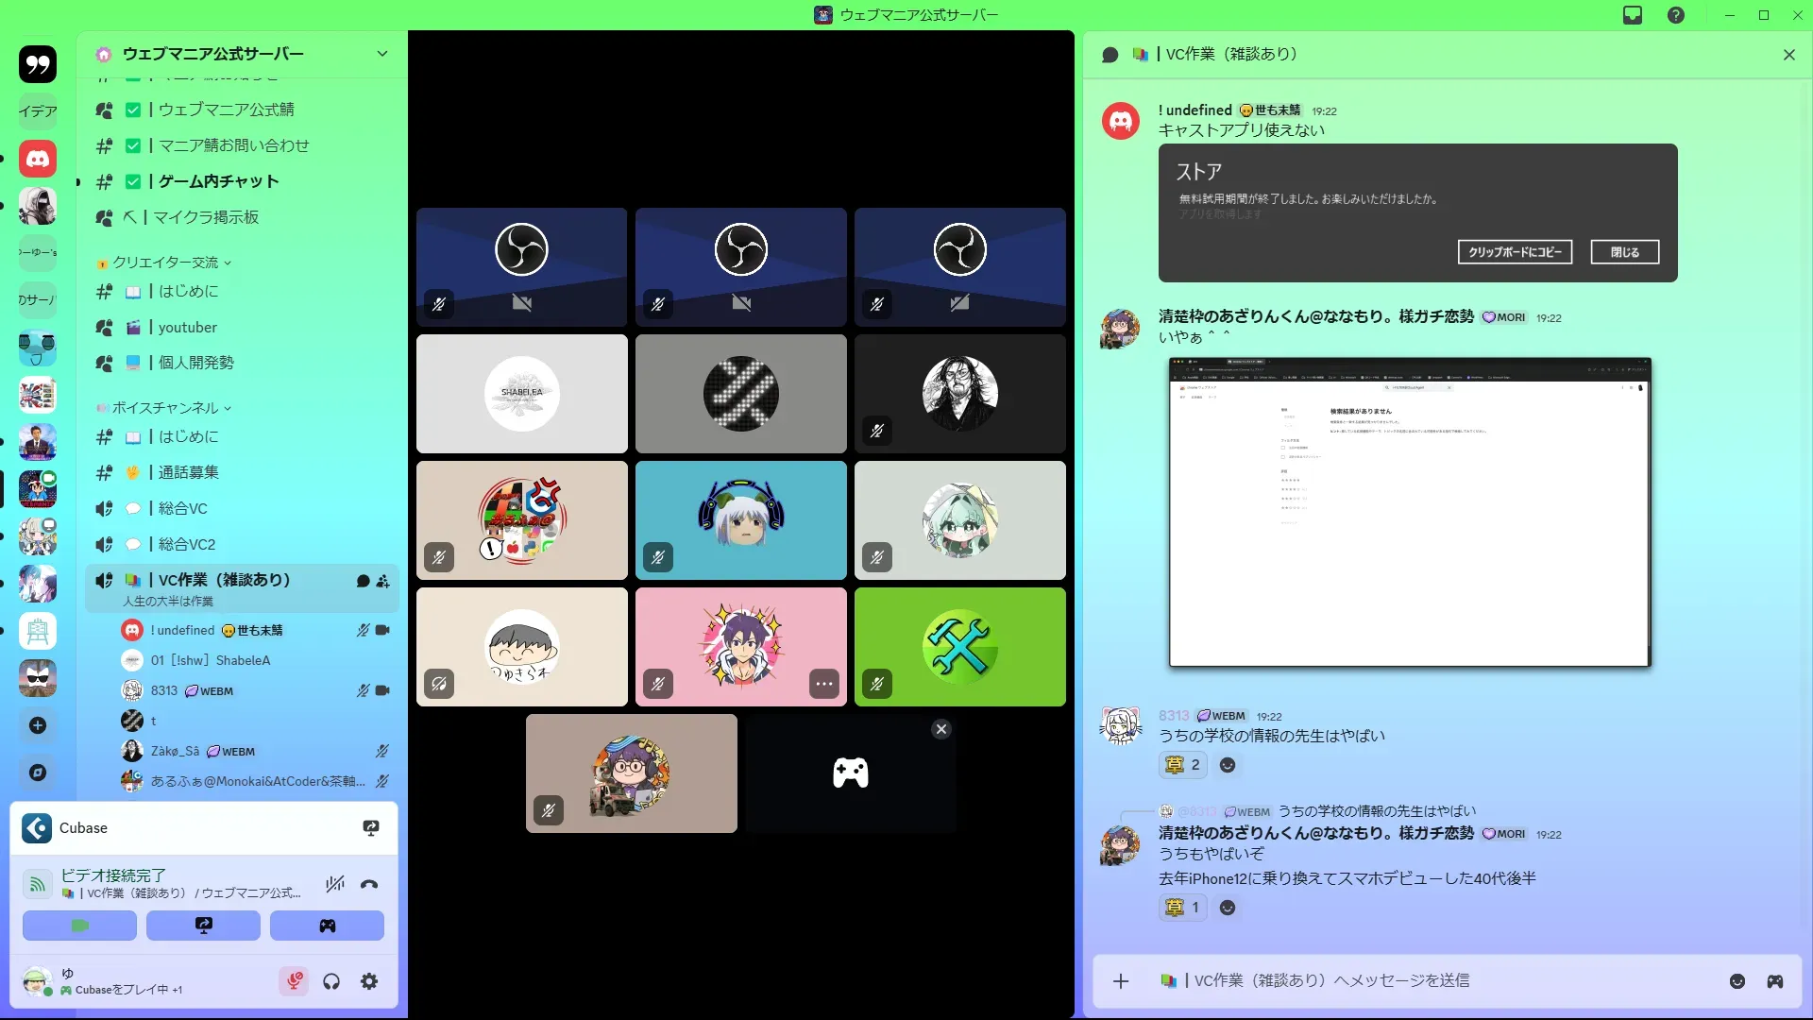Disconnect from voice call icon
The height and width of the screenshot is (1020, 1813).
[369, 884]
